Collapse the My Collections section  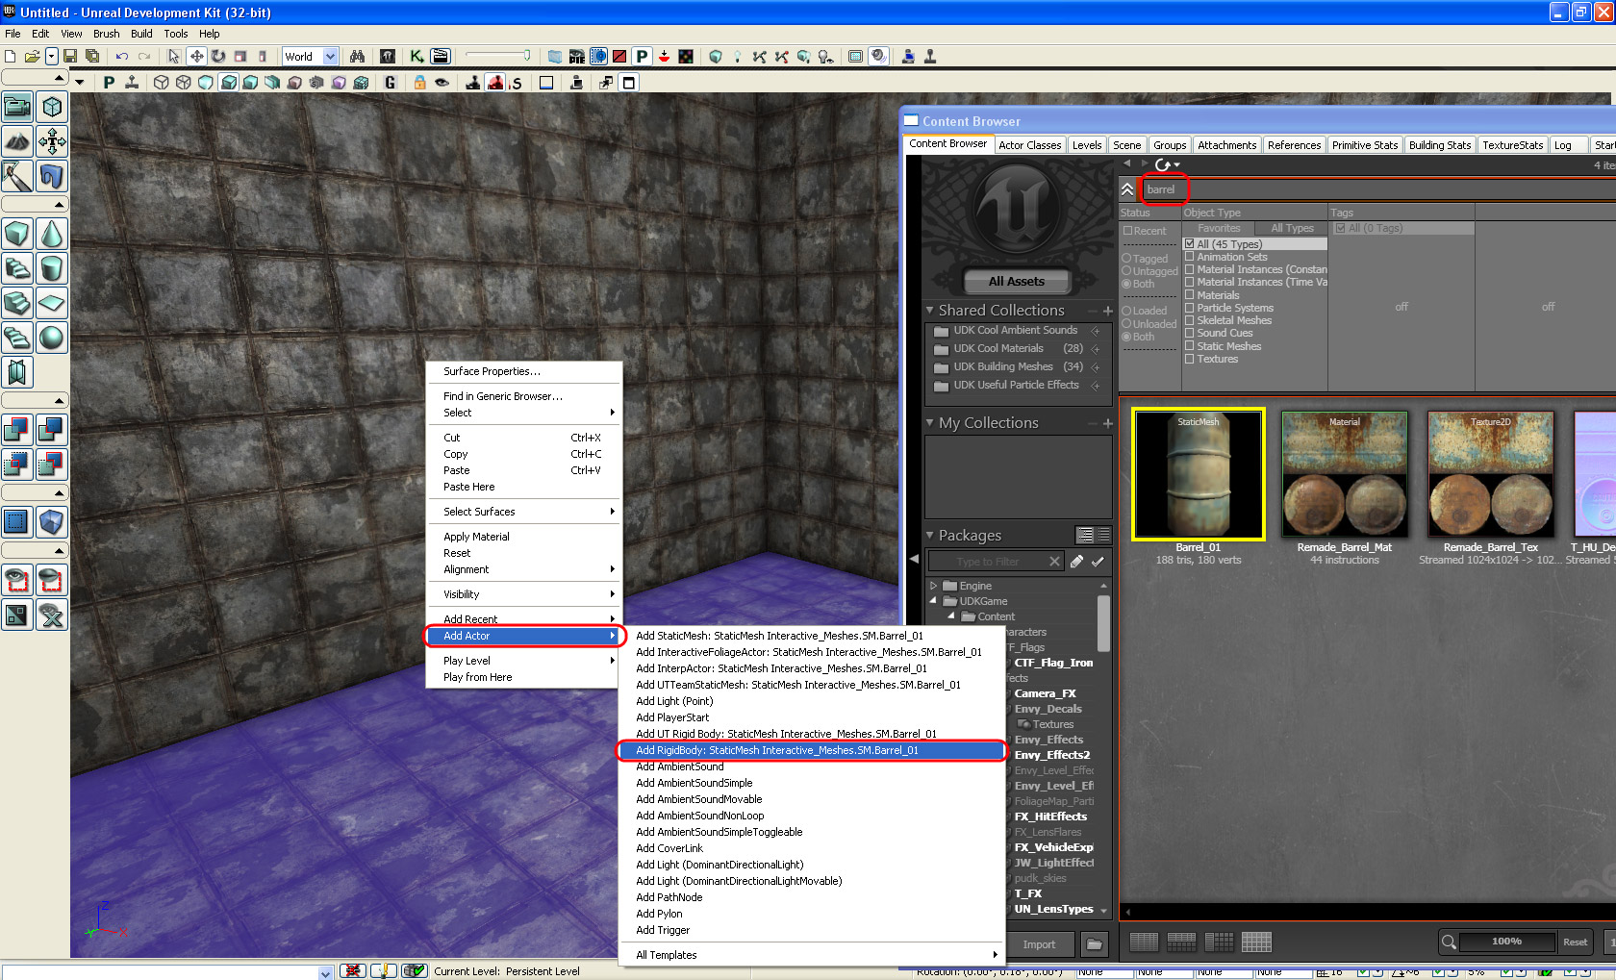coord(930,423)
